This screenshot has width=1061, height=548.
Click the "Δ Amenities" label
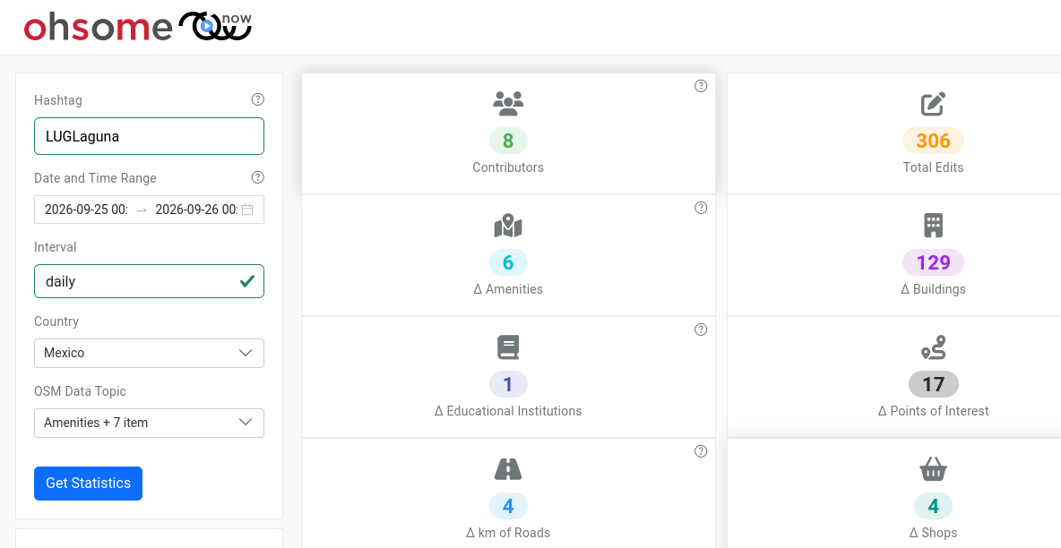(508, 289)
